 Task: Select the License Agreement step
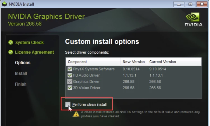coord(34,52)
